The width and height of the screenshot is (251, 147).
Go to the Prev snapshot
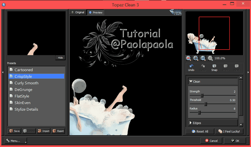(225, 68)
